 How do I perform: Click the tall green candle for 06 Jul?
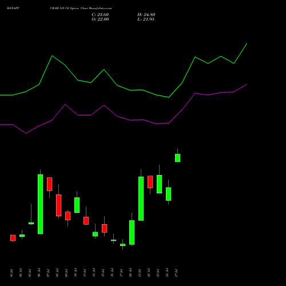41,204
